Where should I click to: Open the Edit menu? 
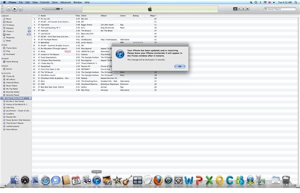pos(27,2)
